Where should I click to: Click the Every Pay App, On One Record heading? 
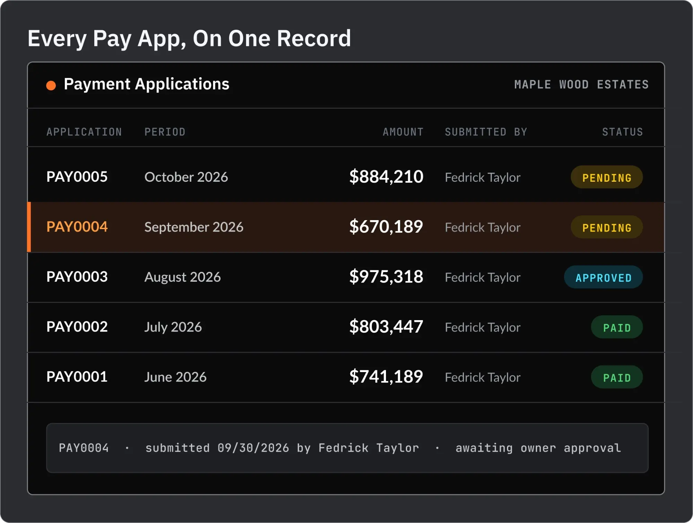[x=189, y=39]
